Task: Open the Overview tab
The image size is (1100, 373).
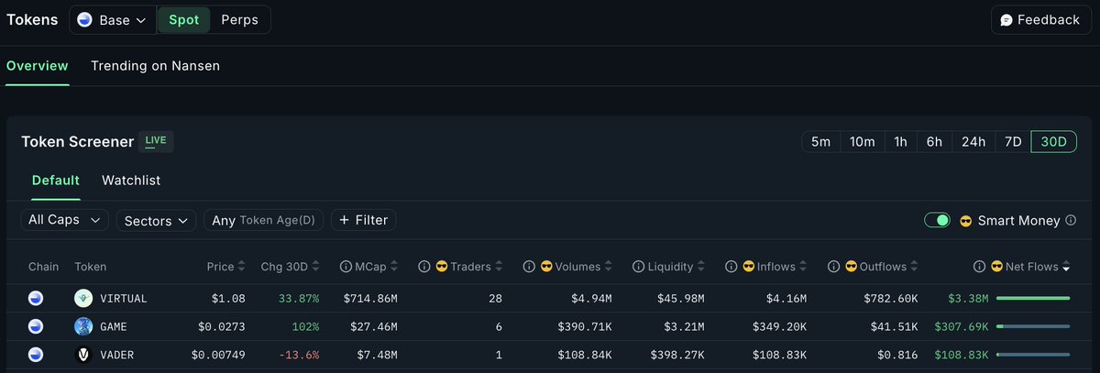Action: click(x=38, y=66)
